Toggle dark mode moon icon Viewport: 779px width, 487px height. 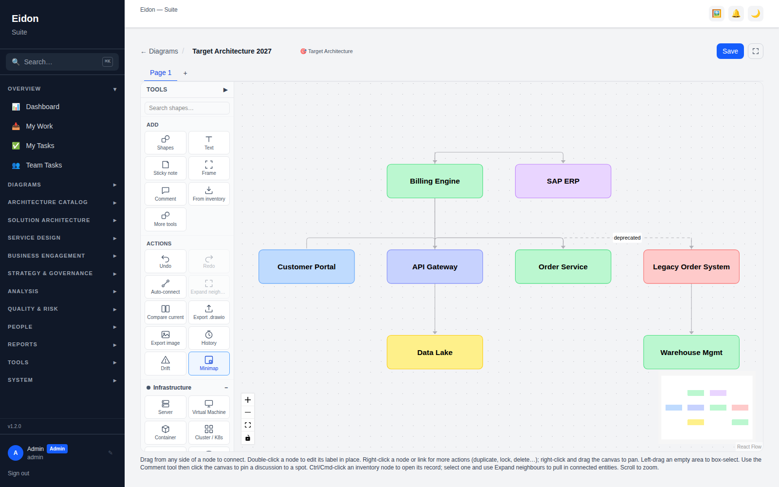click(756, 14)
